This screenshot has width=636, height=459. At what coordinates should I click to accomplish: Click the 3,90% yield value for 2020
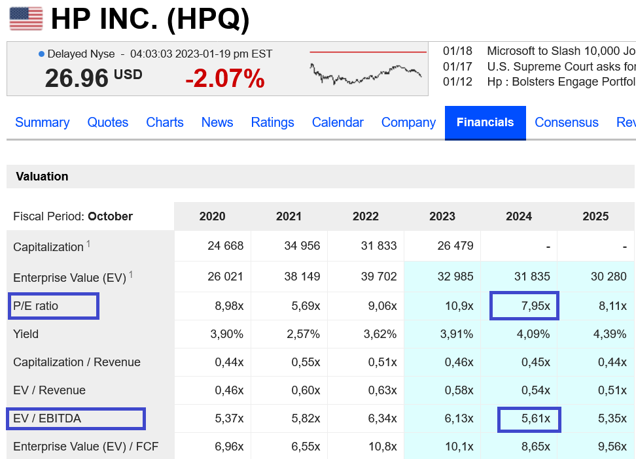227,333
